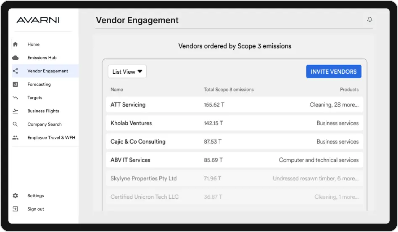Click 'Cleaning, 28 more...' products text

click(x=334, y=105)
